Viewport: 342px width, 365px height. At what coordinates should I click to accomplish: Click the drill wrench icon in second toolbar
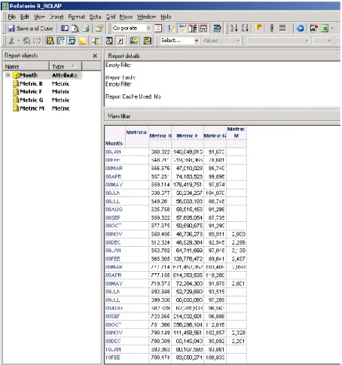tap(11, 41)
